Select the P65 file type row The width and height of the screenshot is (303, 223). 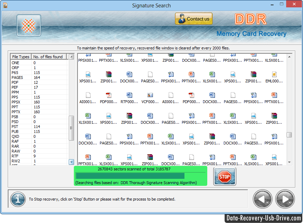39,73
